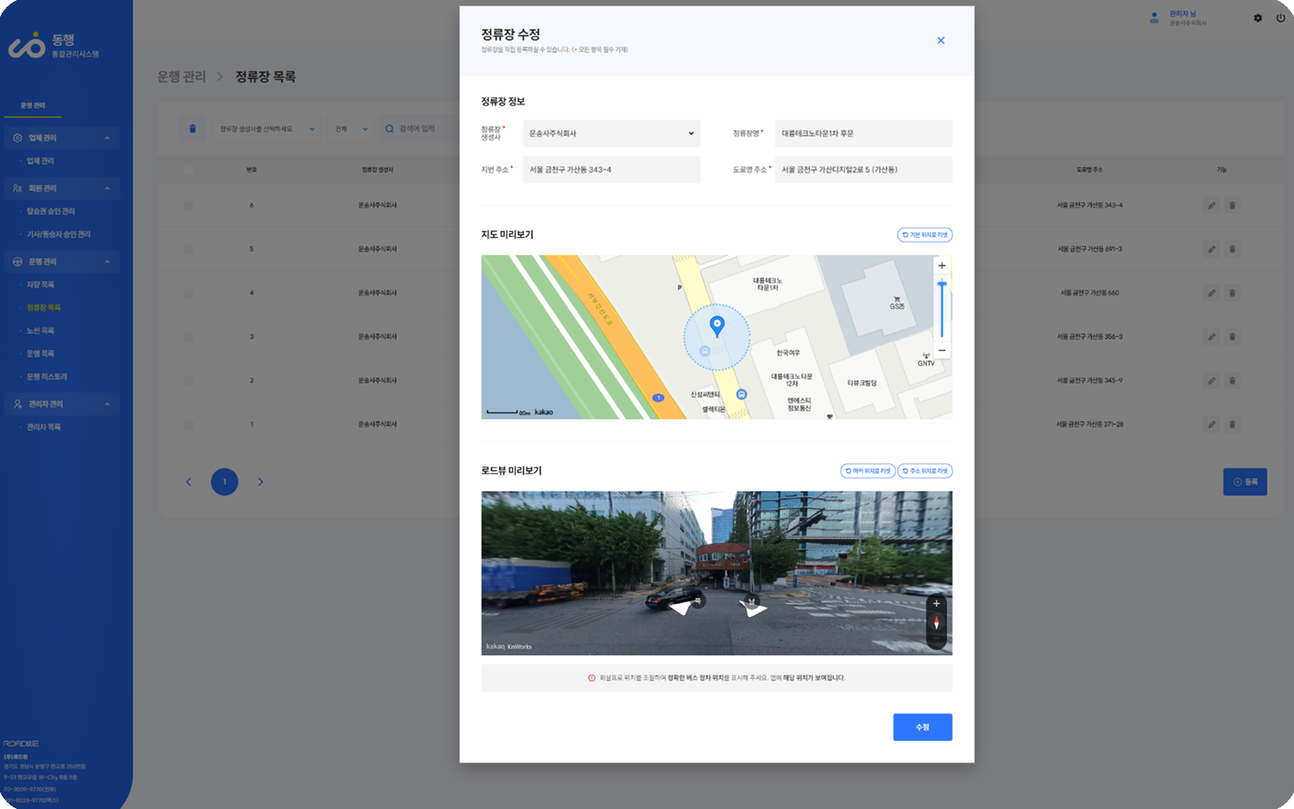
Task: Delete the row with address 가산동 356-3
Action: 1232,336
